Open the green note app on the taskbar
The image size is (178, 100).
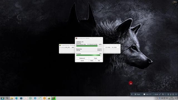40,98
